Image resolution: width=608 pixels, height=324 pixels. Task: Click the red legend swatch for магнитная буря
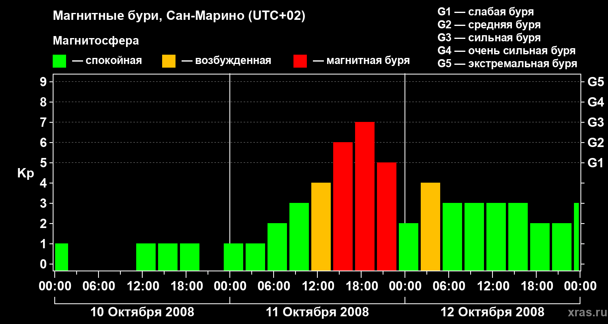tap(300, 61)
